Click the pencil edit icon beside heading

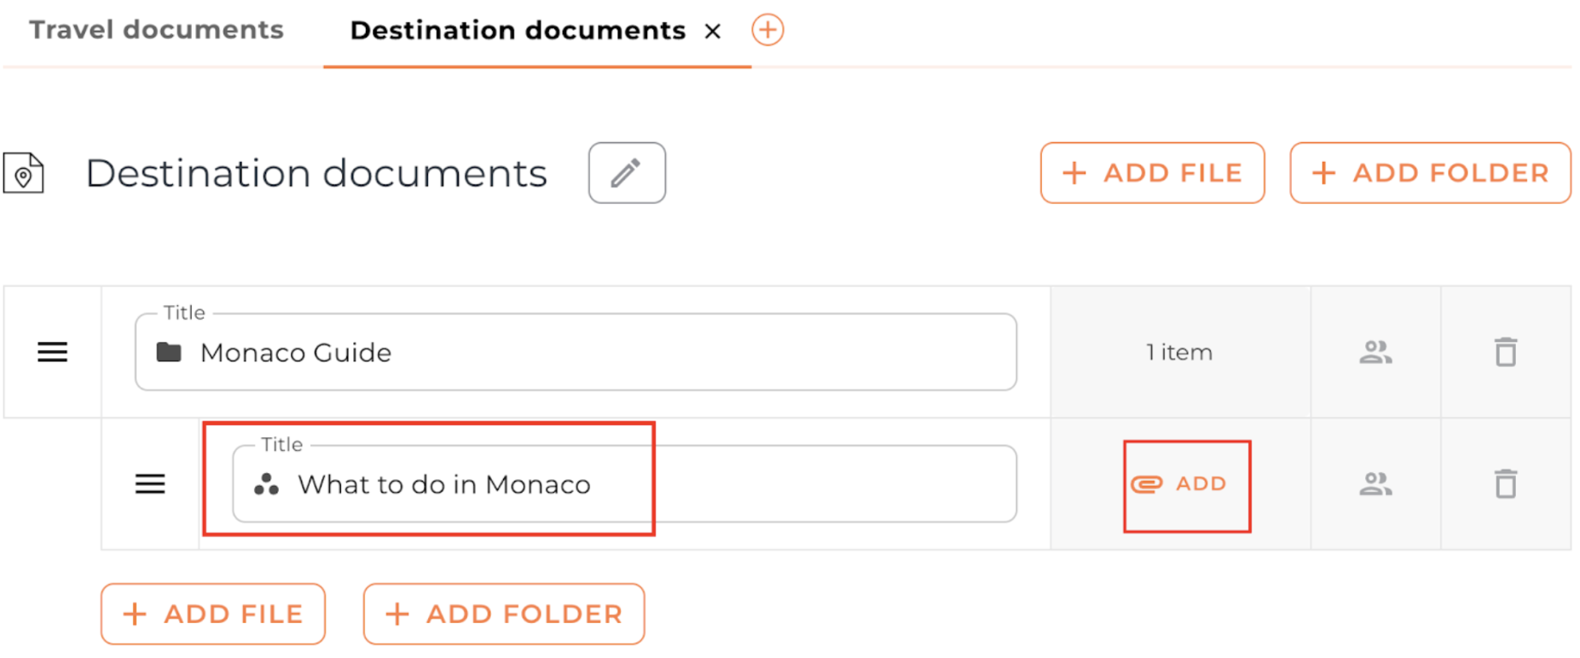(x=626, y=173)
